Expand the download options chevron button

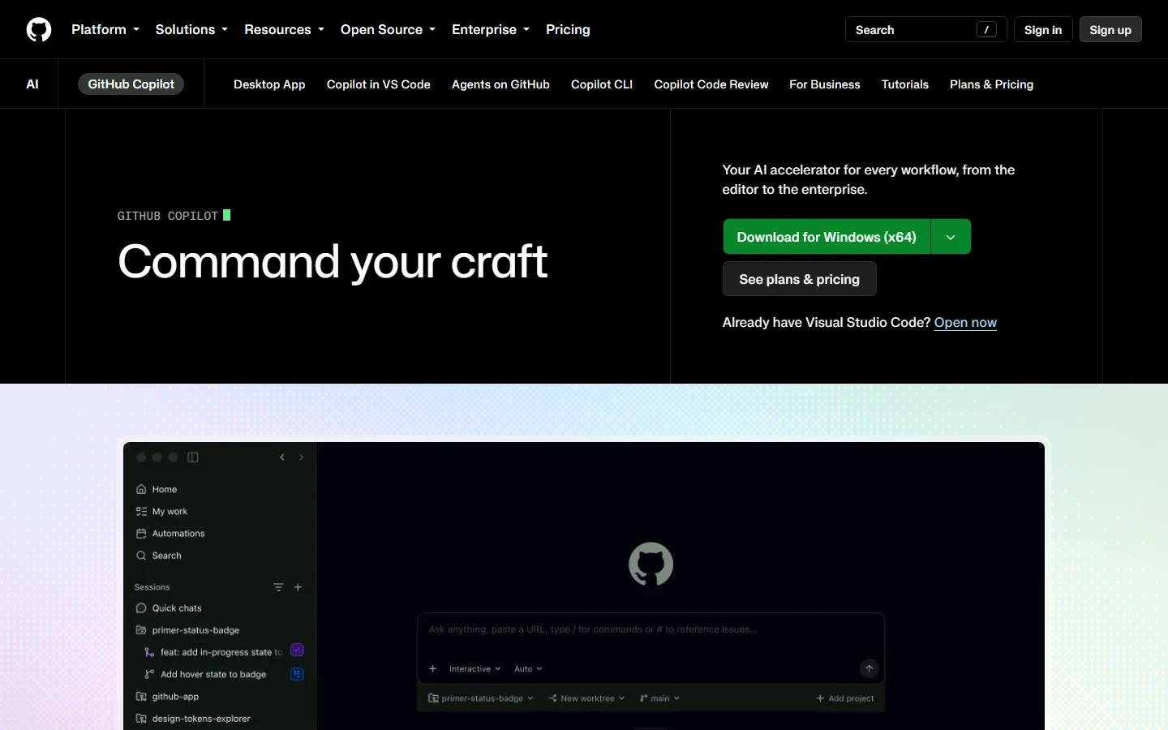(951, 237)
